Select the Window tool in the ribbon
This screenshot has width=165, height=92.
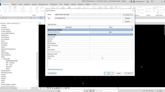coord(15,9)
